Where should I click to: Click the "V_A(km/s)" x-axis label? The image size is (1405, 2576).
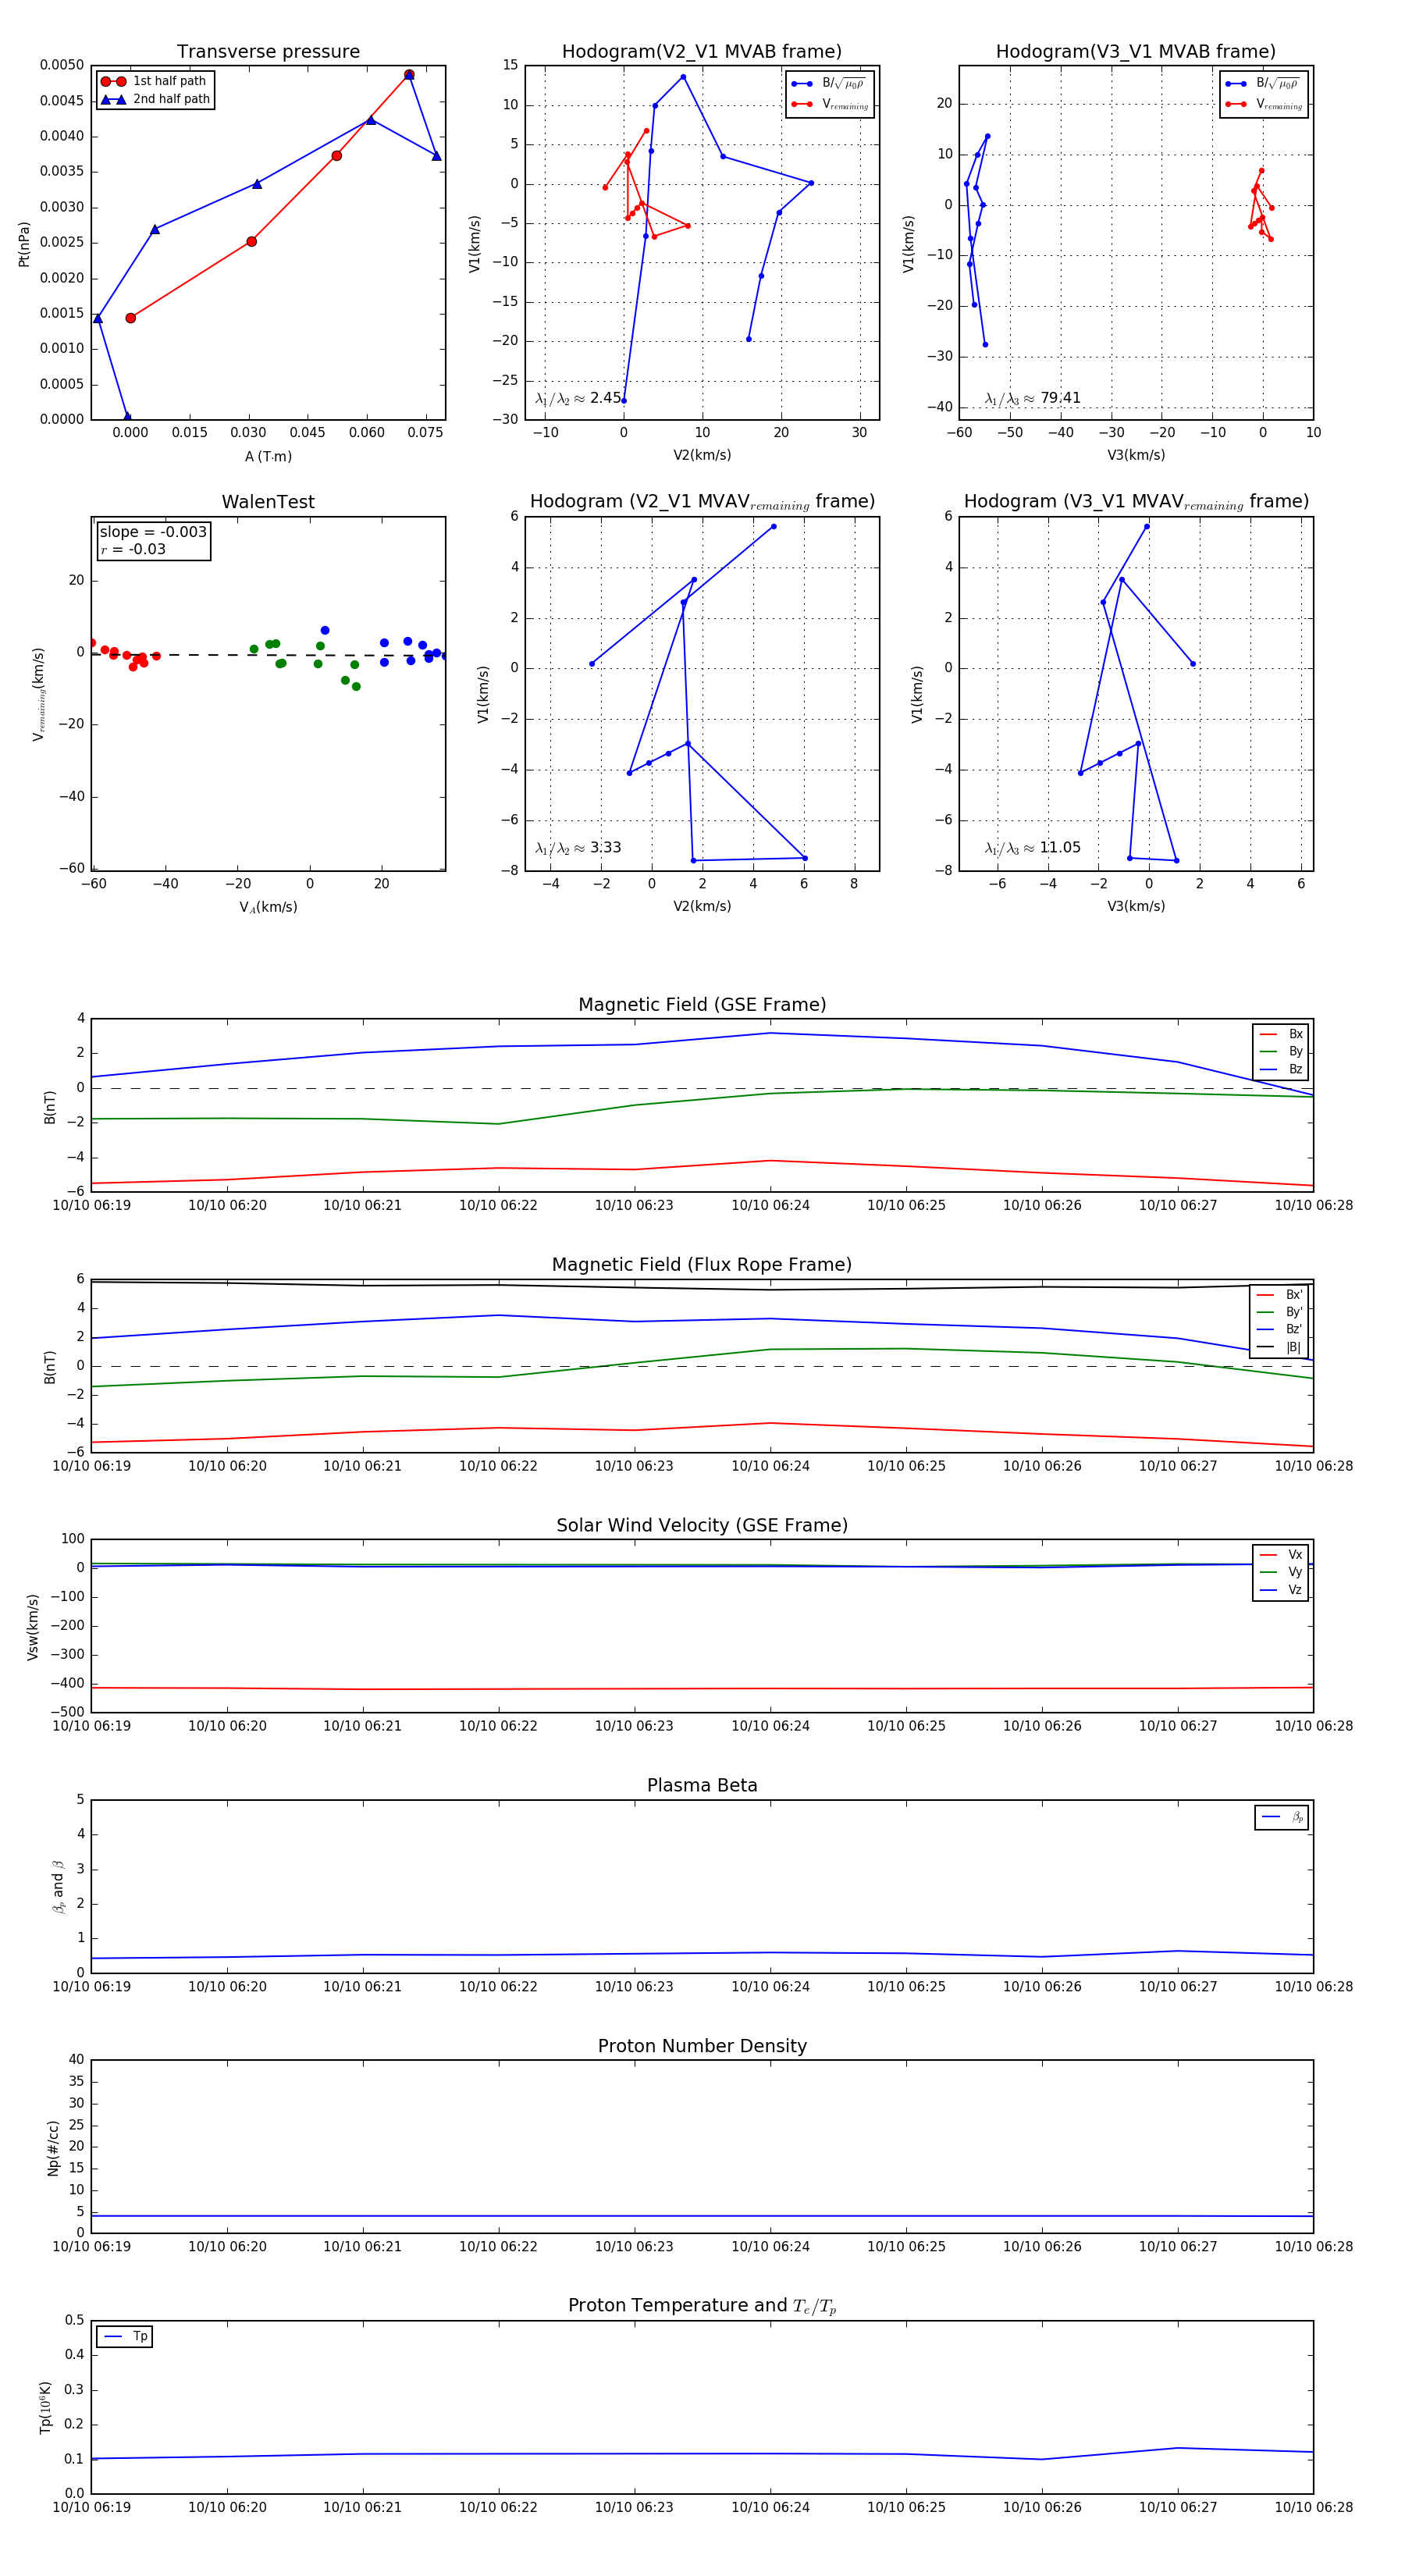tap(268, 907)
